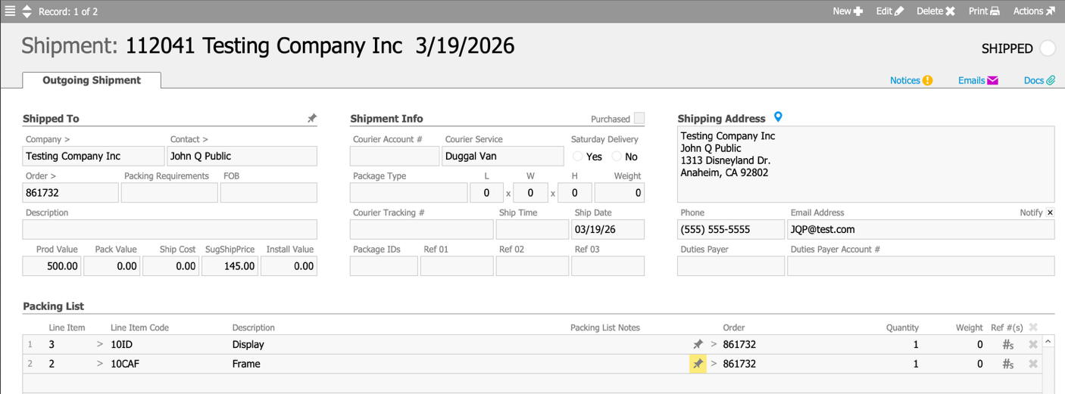The height and width of the screenshot is (394, 1065).
Task: Open the Emails link
Action: (978, 80)
